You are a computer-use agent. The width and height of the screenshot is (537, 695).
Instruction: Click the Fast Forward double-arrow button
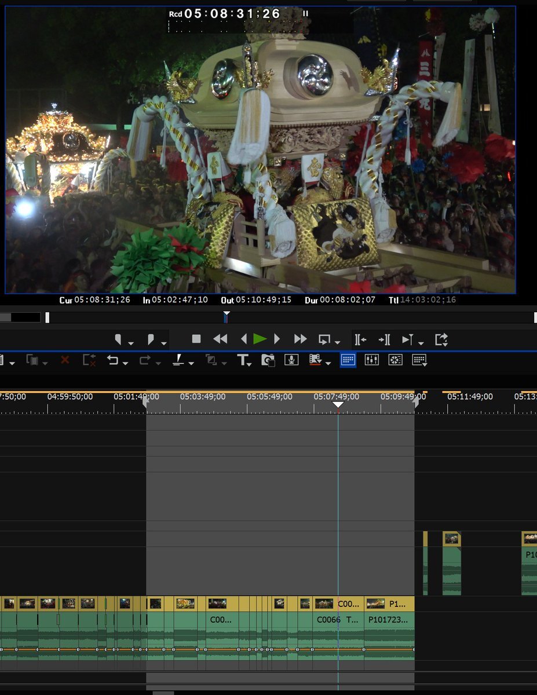(x=300, y=339)
